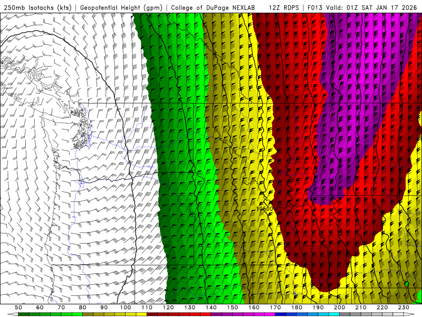Click the colorbar label "80"
The image size is (422, 317).
82,307
